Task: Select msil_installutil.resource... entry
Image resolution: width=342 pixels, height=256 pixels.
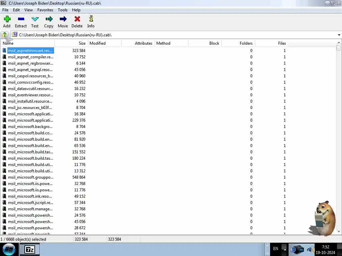Action: [x=30, y=101]
